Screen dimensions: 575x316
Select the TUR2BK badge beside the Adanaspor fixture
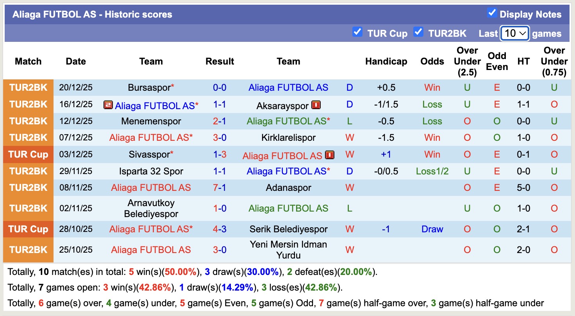tap(28, 188)
